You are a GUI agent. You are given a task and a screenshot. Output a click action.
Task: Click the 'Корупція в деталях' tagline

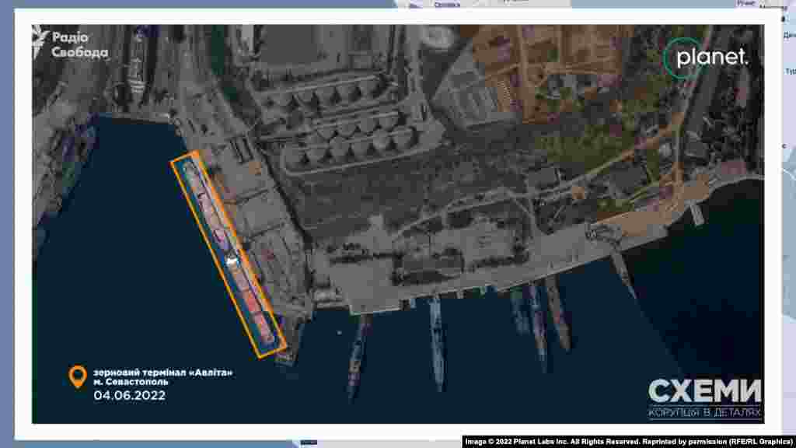704,411
